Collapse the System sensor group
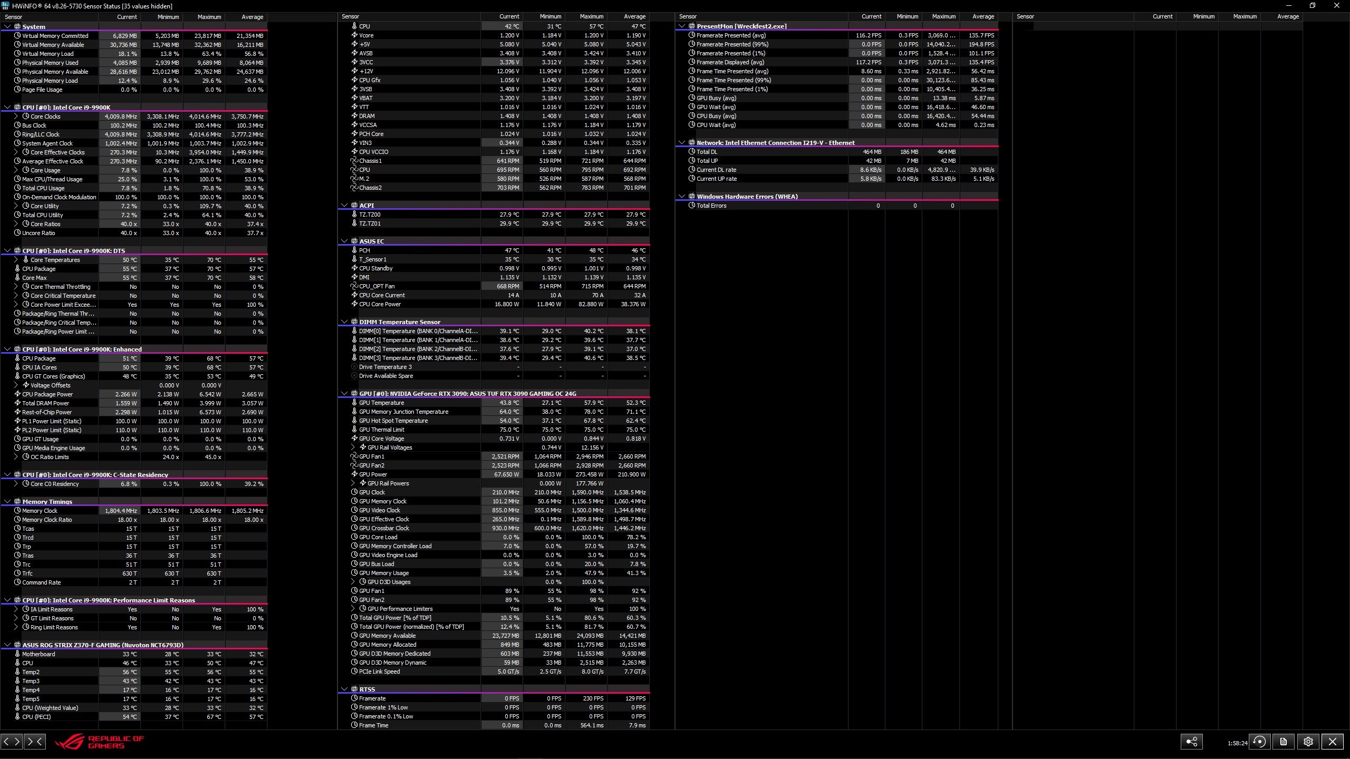This screenshot has width=1350, height=759. tap(7, 26)
